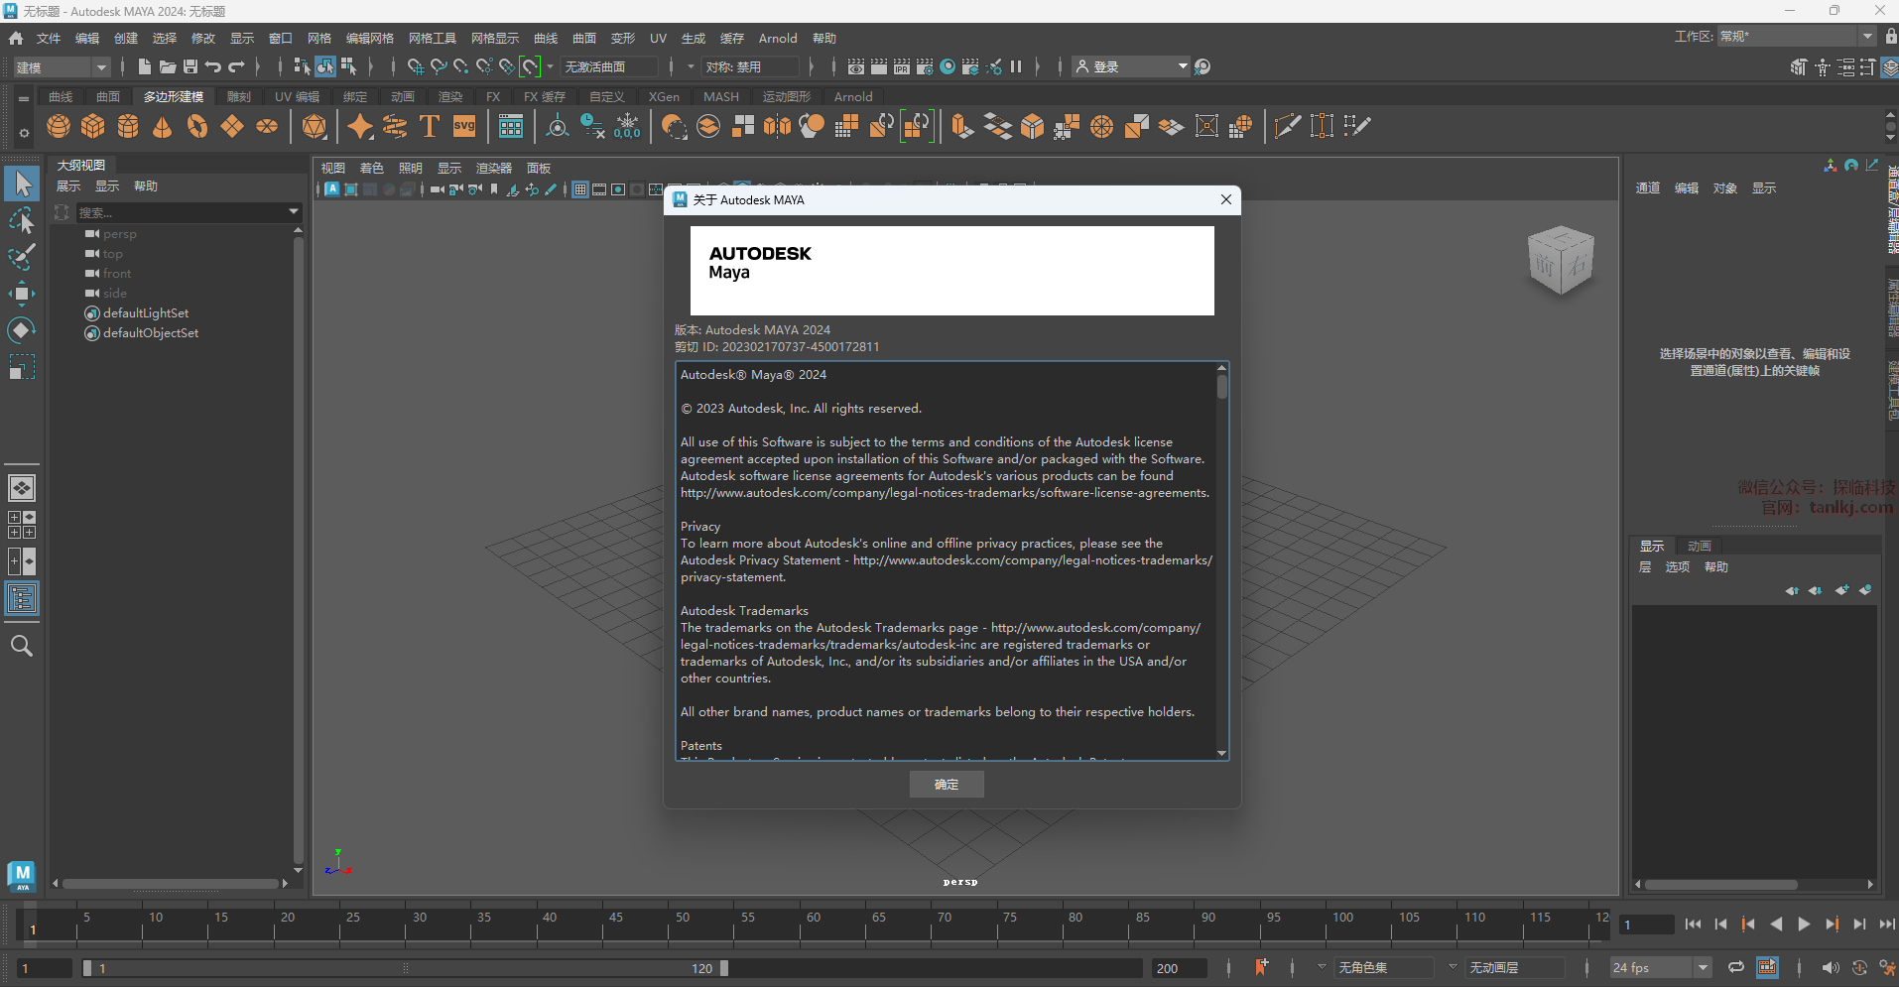
Task: Create a polygon sphere from the shelf
Action: click(x=59, y=126)
